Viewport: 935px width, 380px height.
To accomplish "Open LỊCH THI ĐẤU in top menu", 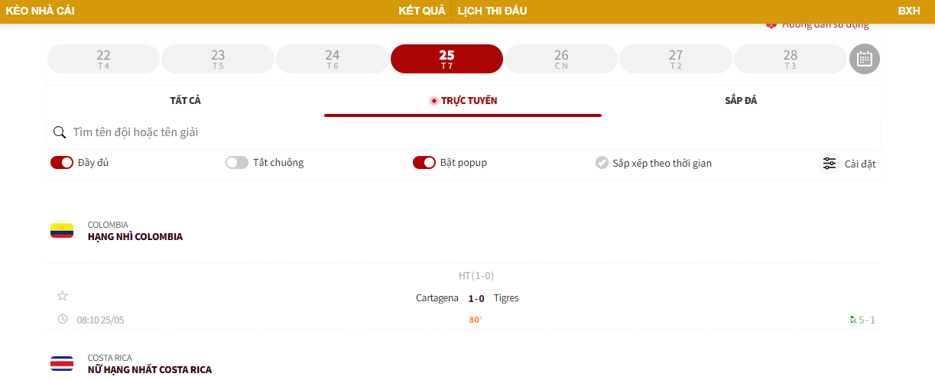I will pyautogui.click(x=492, y=11).
